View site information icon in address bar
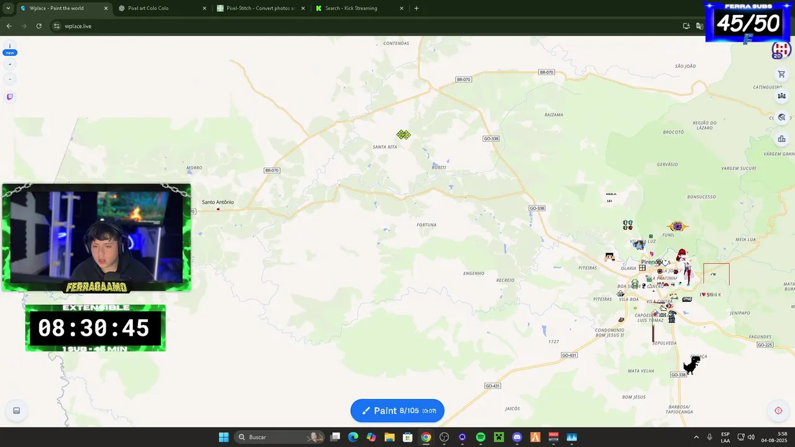 point(57,26)
